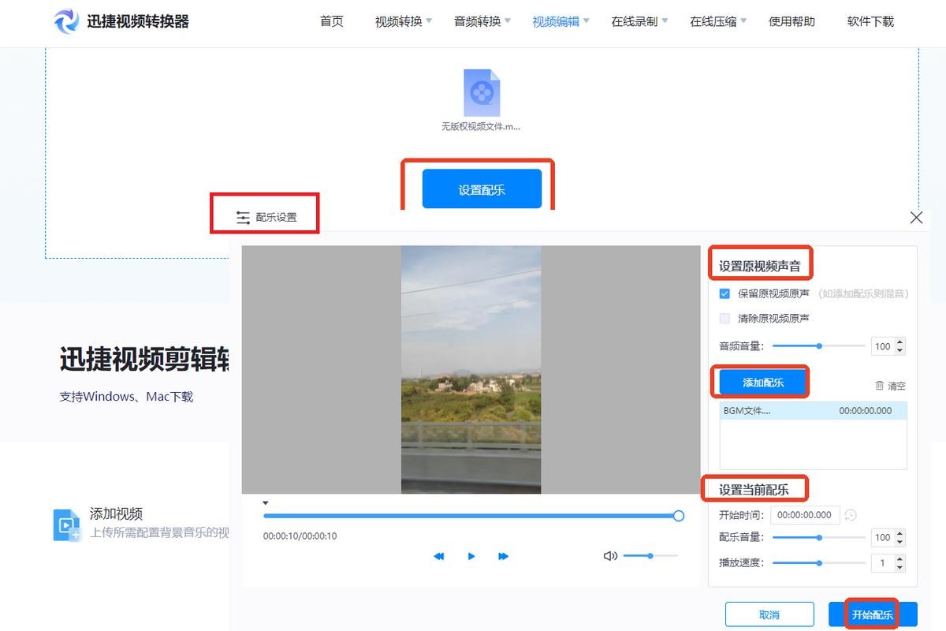
Task: Close the 配乐设置 dialog
Action: 916,218
